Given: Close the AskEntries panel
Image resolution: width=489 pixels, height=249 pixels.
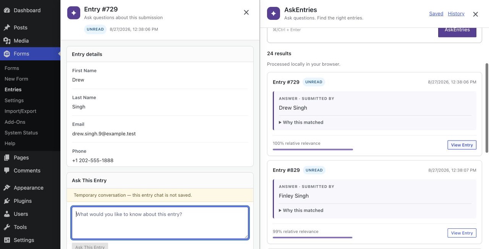Looking at the screenshot, I should [x=476, y=14].
